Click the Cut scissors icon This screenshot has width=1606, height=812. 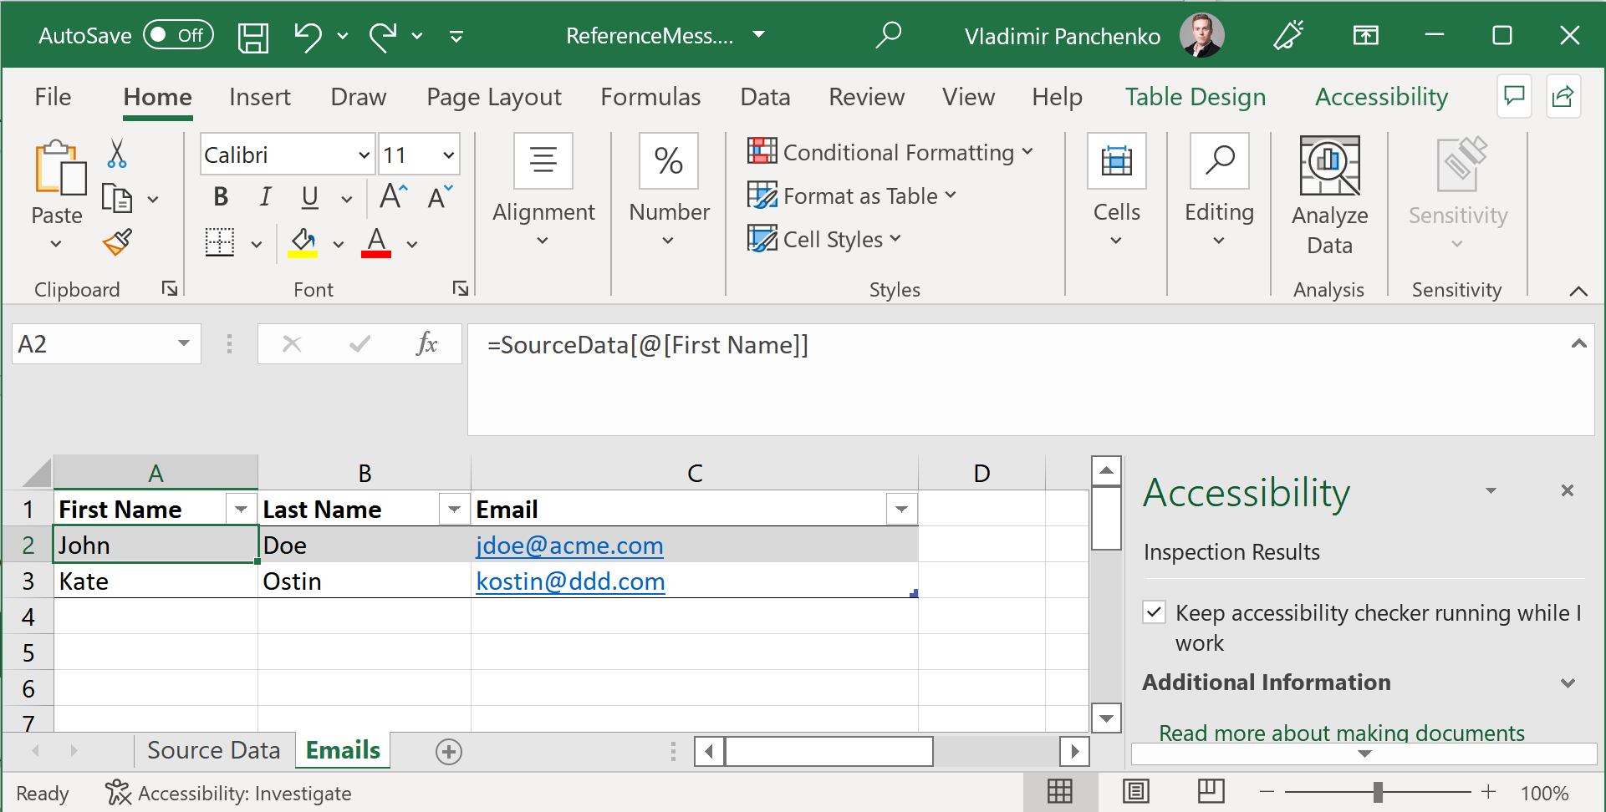pyautogui.click(x=117, y=154)
